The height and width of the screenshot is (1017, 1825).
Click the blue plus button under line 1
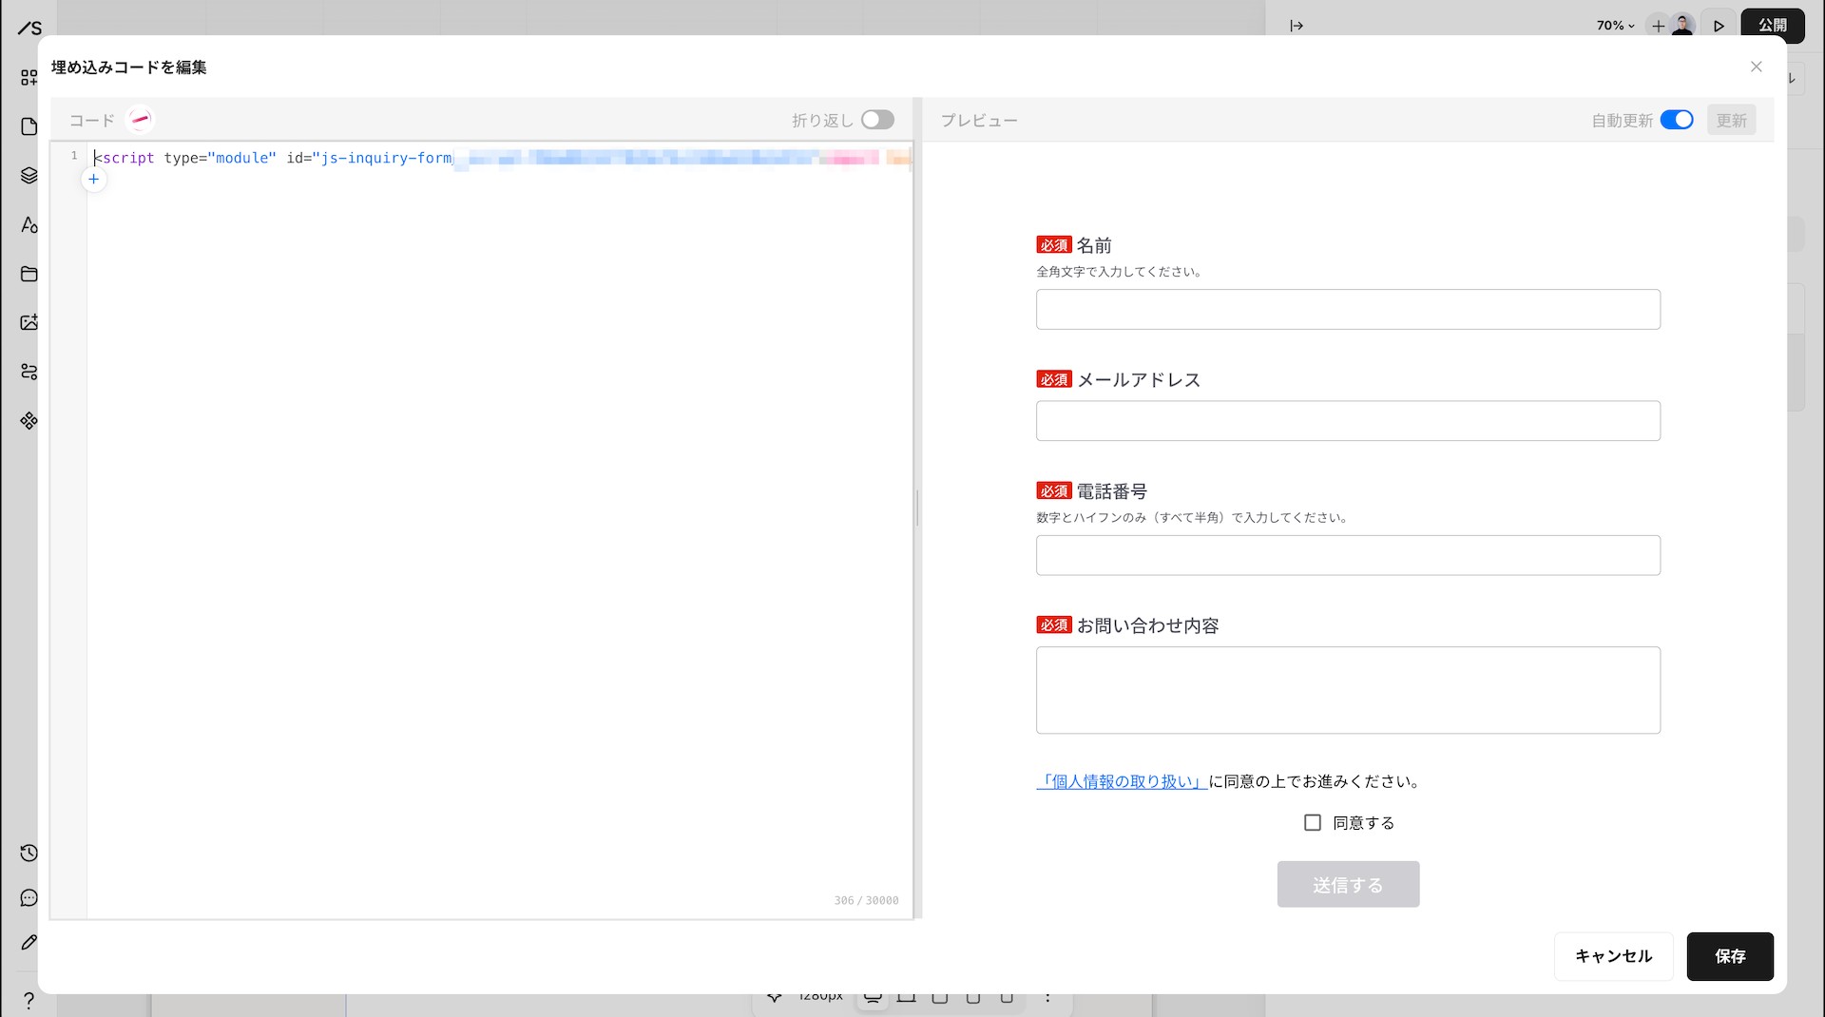point(94,179)
